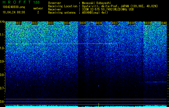Click the meteor count value 2
Viewport: 169px width, 107px height.
(38, 12)
